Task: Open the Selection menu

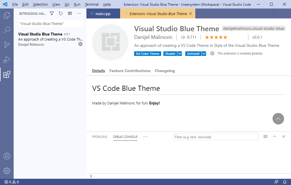Action: tap(40, 4)
